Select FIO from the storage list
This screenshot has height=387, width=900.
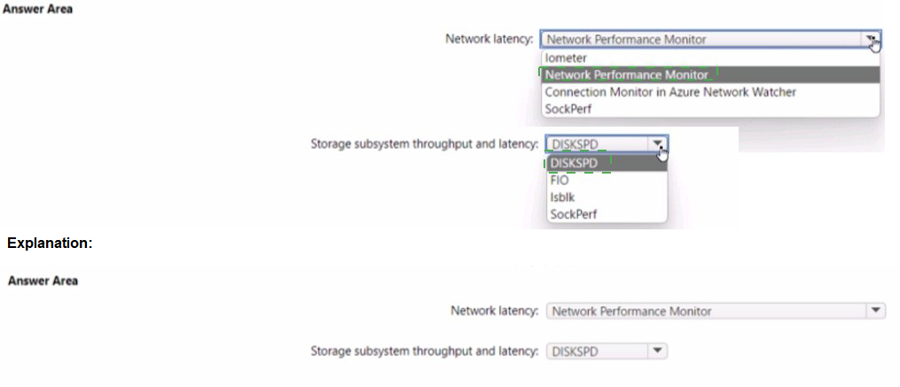[x=560, y=181]
